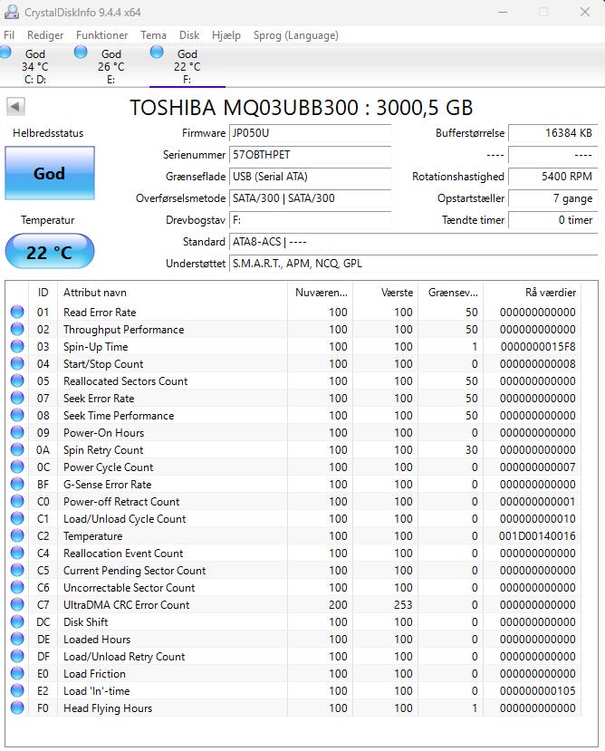Image resolution: width=605 pixels, height=751 pixels.
Task: Click the Attribut navn column header
Action: 172,293
